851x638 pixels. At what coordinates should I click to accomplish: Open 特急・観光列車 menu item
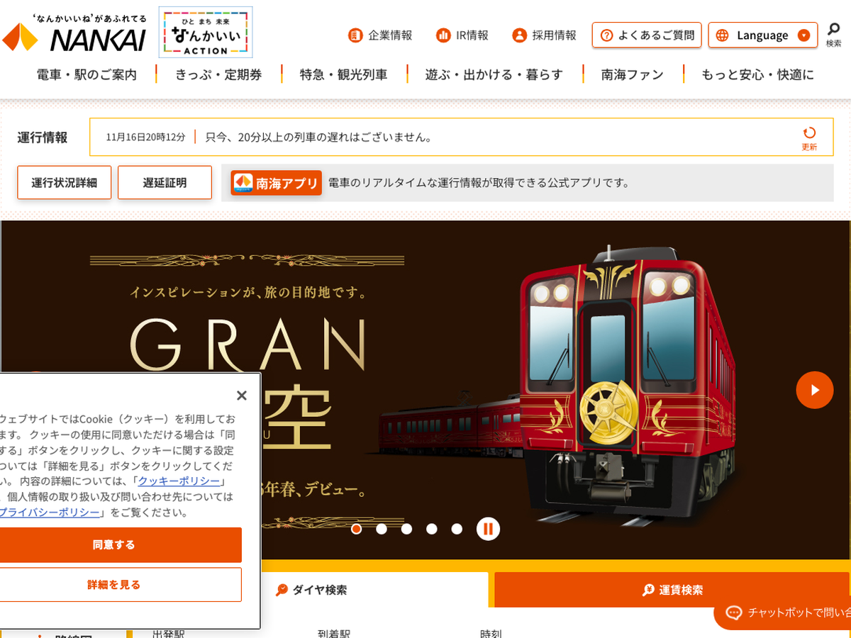(344, 74)
